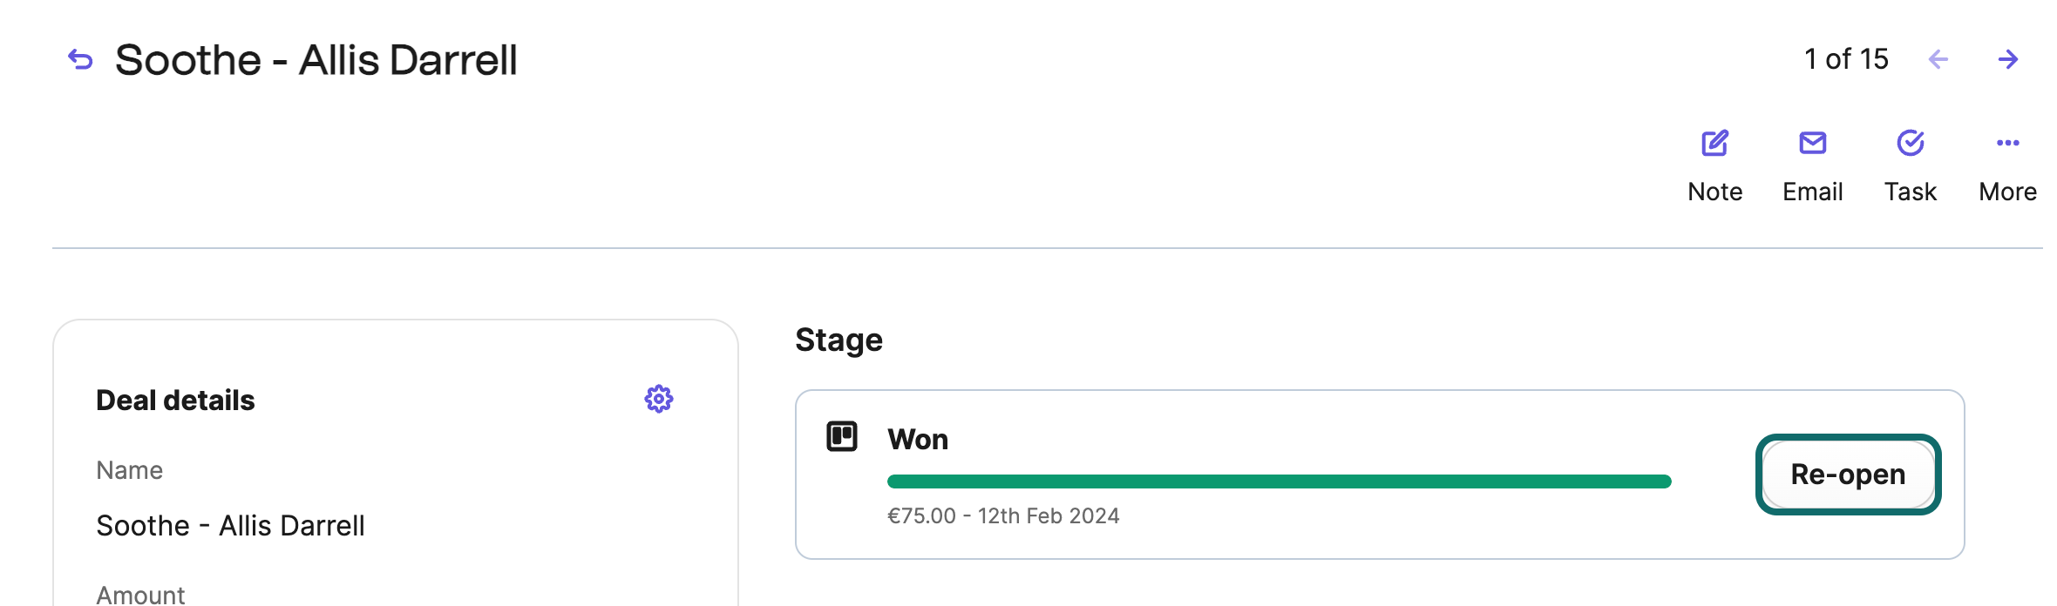This screenshot has width=2057, height=606.
Task: Re-open the won deal
Action: tap(1848, 475)
